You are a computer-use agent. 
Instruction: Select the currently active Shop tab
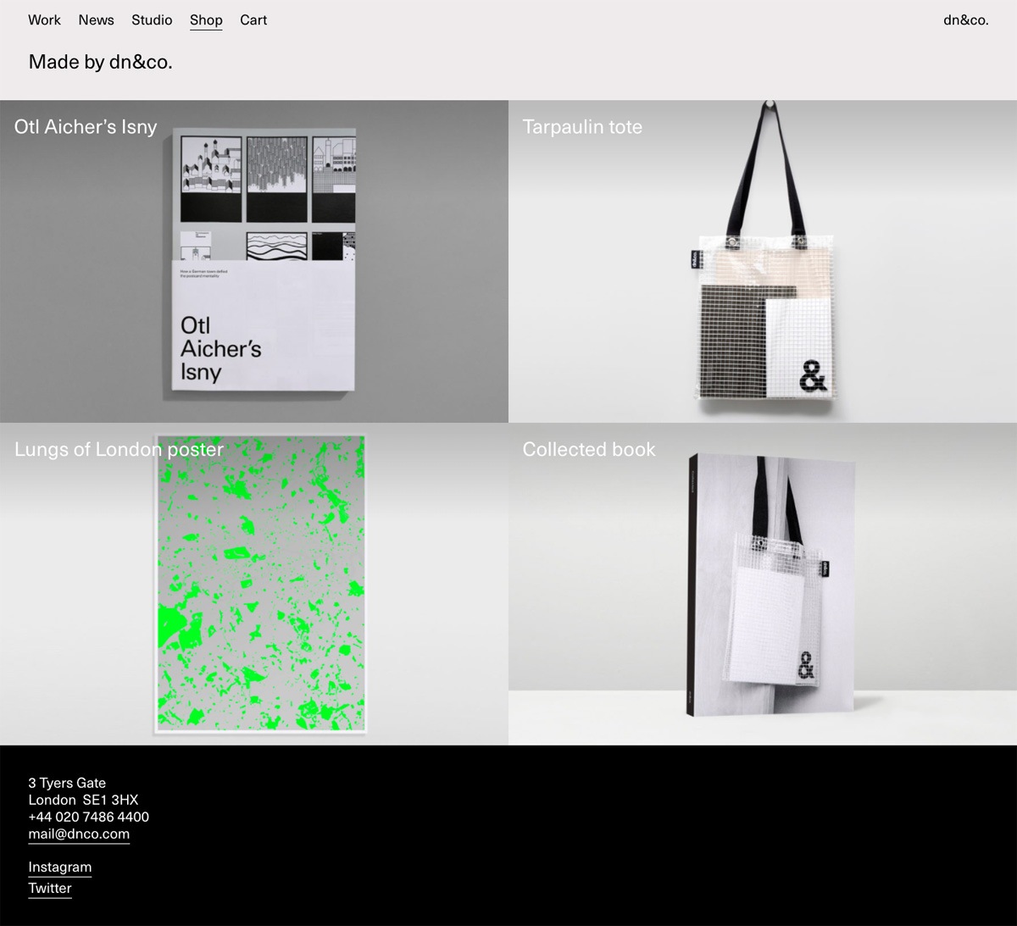[x=205, y=19]
